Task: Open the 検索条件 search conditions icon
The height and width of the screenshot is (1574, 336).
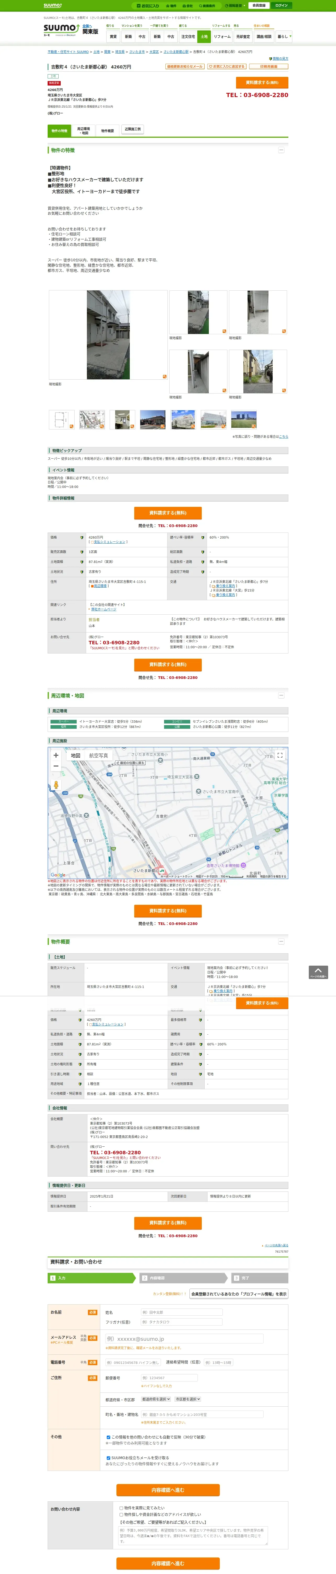Action: (207, 6)
